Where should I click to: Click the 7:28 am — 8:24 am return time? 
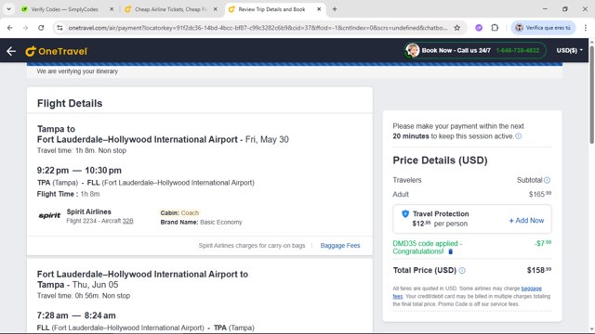(x=76, y=315)
